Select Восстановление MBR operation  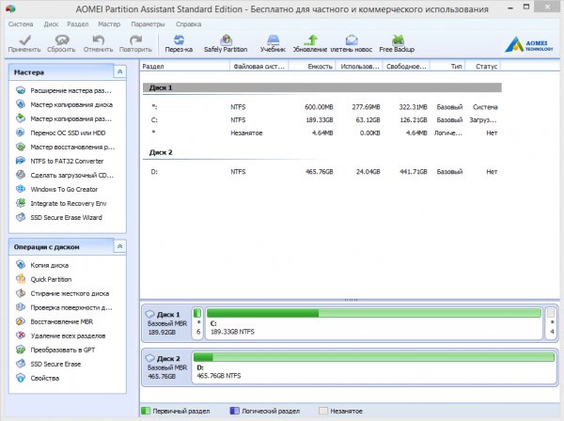(55, 321)
